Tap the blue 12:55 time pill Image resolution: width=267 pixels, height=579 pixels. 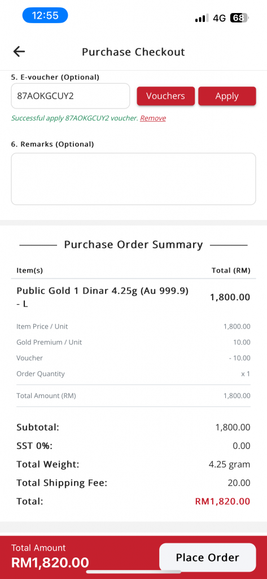click(45, 15)
